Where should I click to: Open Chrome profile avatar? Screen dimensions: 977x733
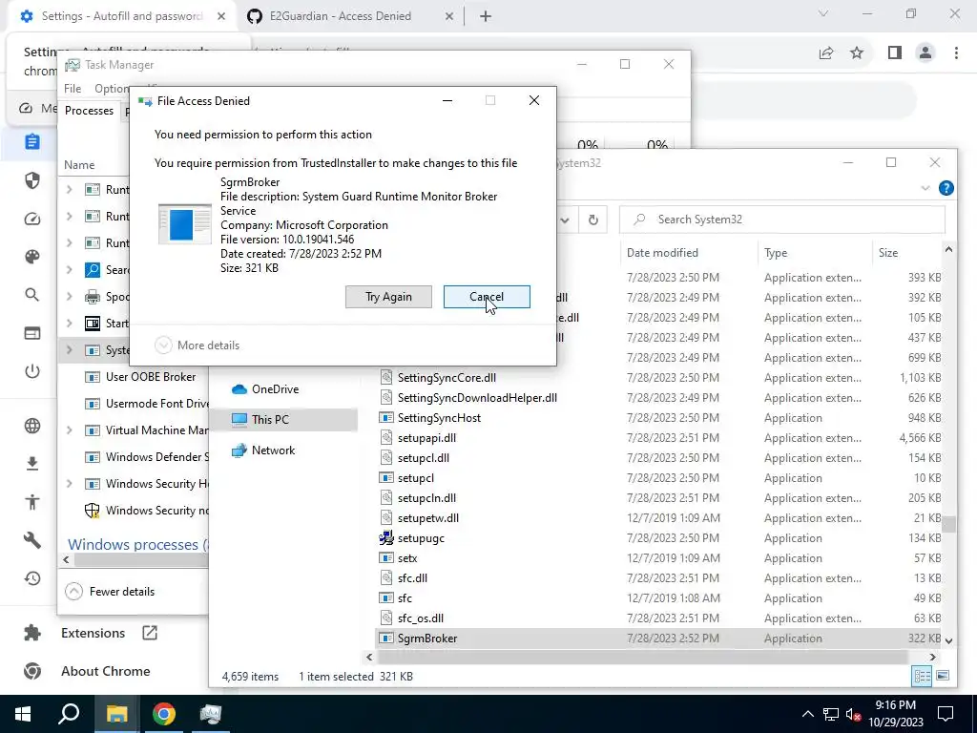925,53
